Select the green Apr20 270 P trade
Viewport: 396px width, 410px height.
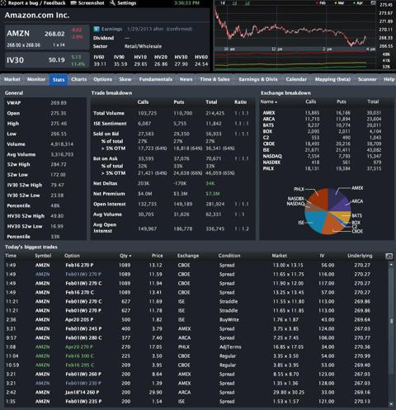click(x=196, y=347)
